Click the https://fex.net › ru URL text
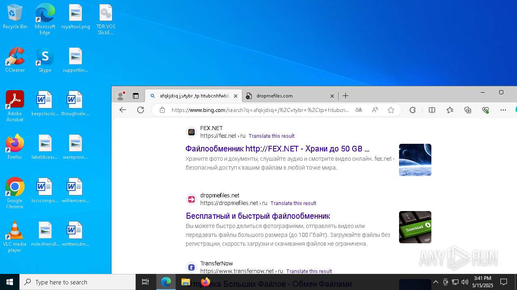Viewport: 517px width, 290px height. click(223, 136)
